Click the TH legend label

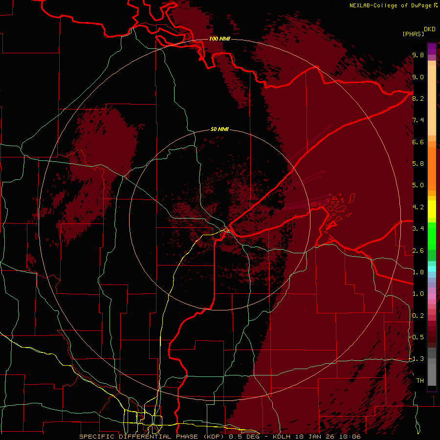(x=420, y=381)
